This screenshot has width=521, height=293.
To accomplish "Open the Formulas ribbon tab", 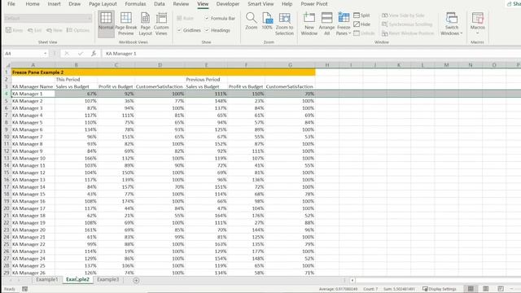I will [x=135, y=4].
